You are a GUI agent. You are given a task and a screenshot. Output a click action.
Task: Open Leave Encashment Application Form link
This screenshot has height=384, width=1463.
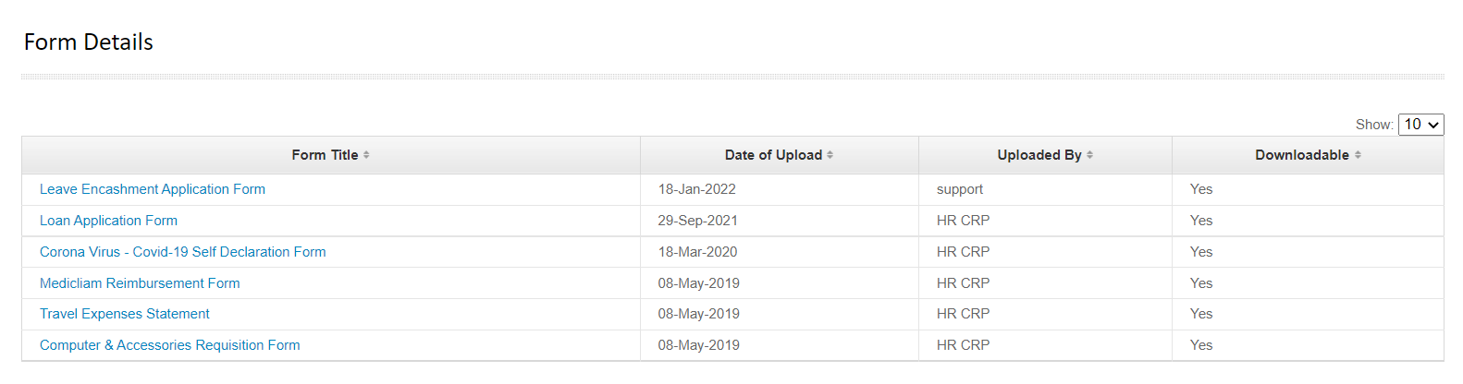(153, 189)
